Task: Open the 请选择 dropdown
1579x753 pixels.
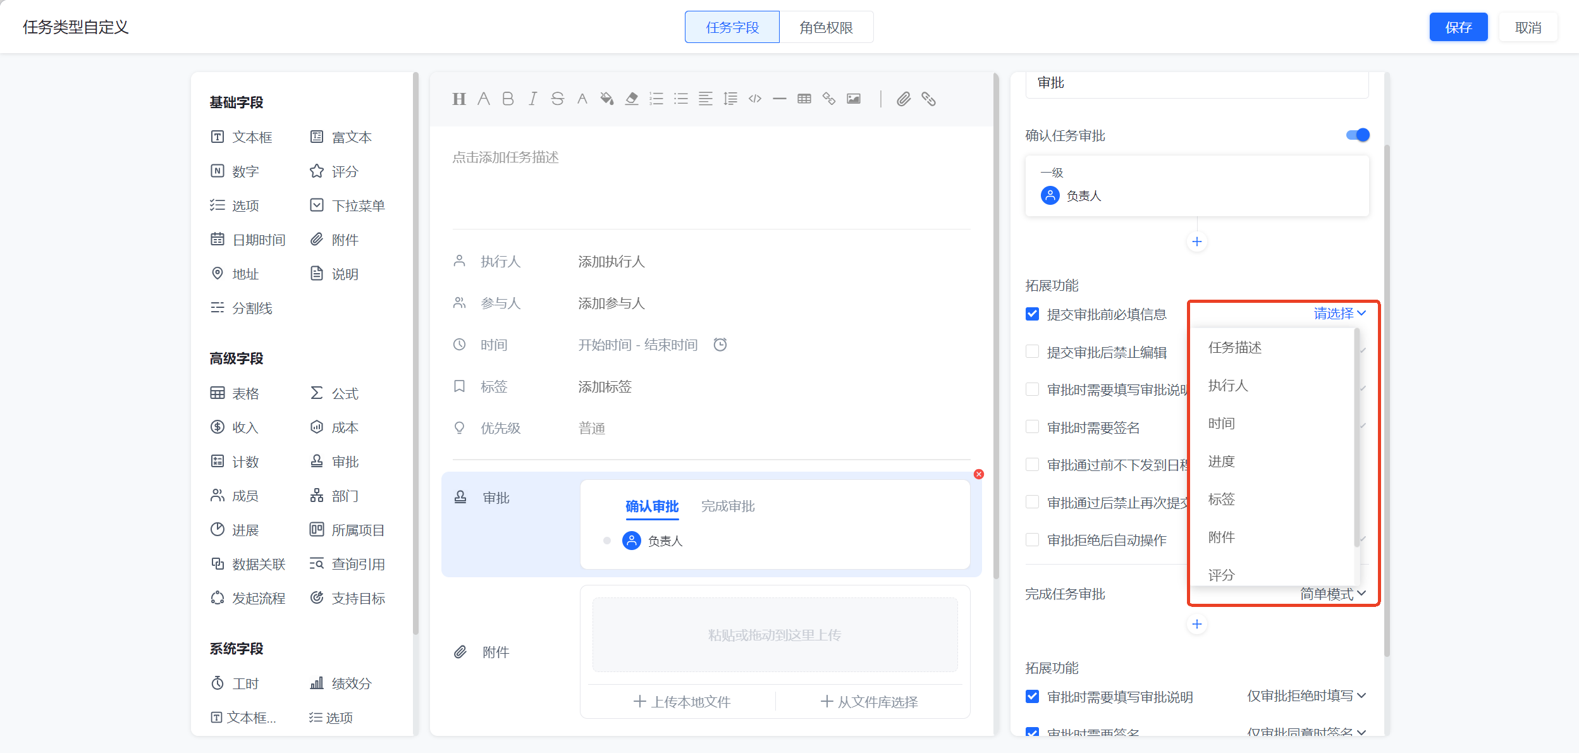Action: coord(1340,314)
